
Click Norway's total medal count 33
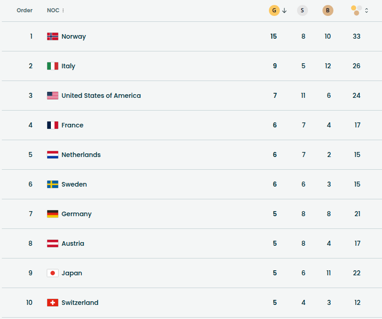click(357, 36)
